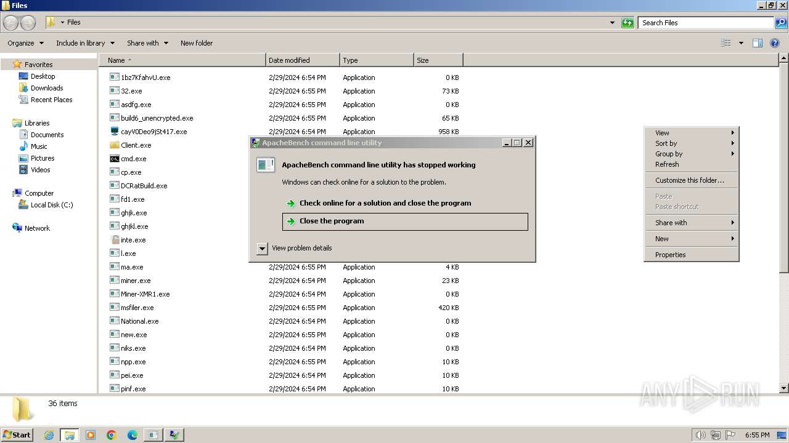Click the ApacheBench feather taskbar icon
The height and width of the screenshot is (443, 789).
coord(174,435)
